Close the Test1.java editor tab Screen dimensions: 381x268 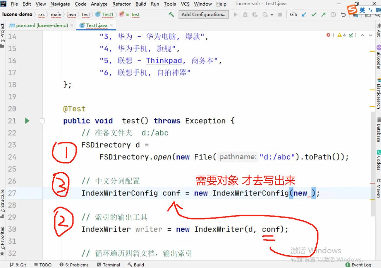(x=111, y=25)
